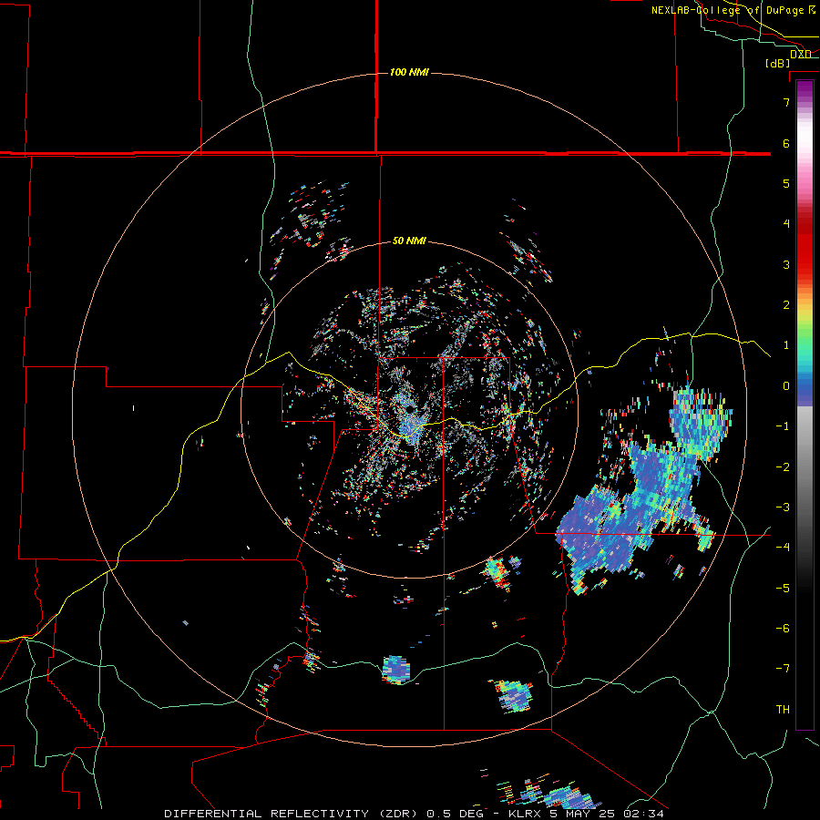820x820 pixels.
Task: Click the "5" scale value
Action: pyautogui.click(x=786, y=183)
